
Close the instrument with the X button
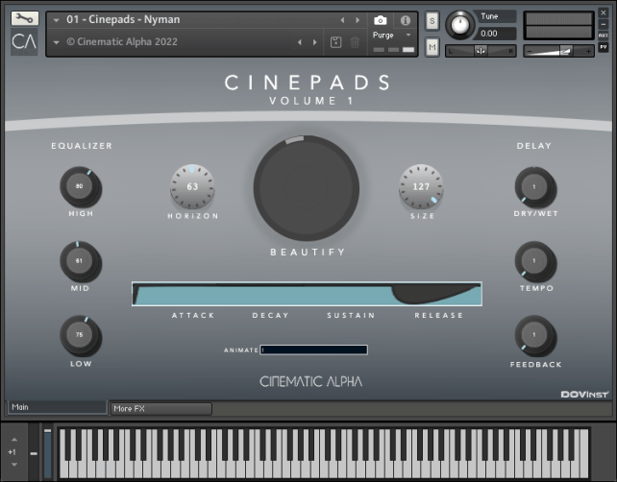(x=604, y=13)
